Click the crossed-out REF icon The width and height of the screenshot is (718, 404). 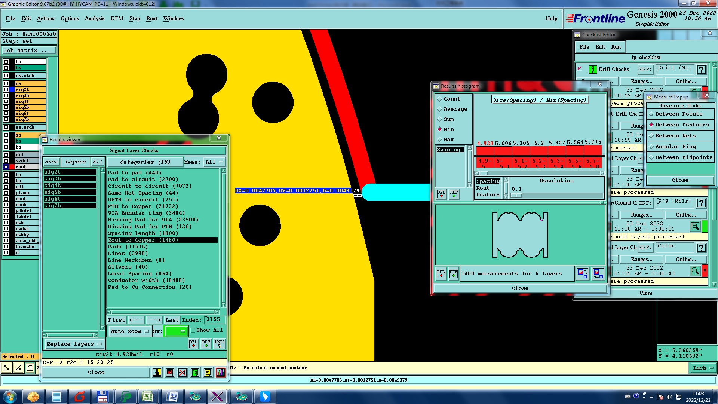coord(182,373)
